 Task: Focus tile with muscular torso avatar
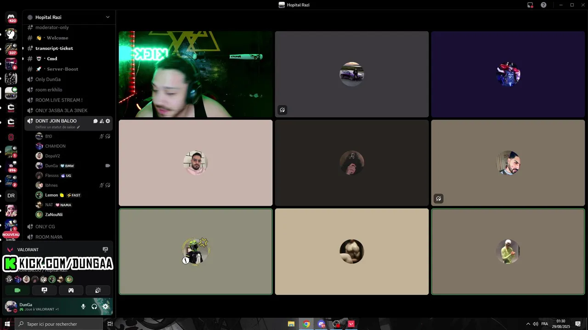[352, 252]
